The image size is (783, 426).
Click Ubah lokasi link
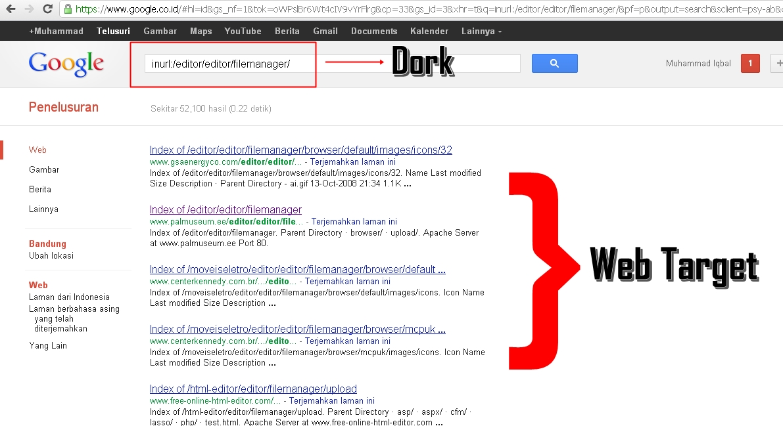(x=51, y=255)
